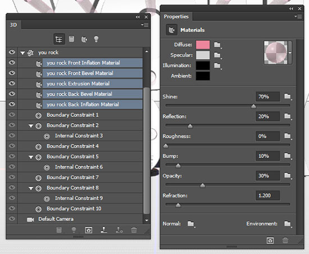Filter 3D panel by lights
This screenshot has height=254, width=309.
[x=96, y=39]
